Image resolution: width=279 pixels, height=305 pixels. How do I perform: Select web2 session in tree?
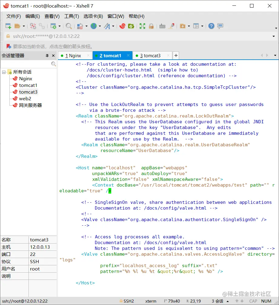25,98
